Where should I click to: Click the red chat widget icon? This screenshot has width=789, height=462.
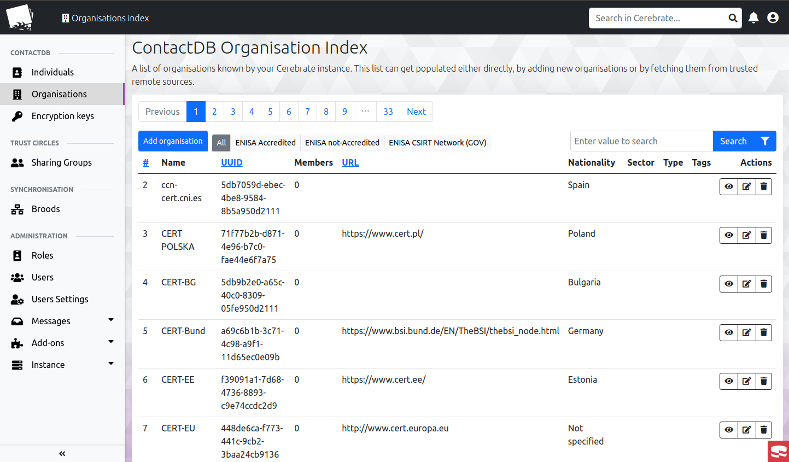pyautogui.click(x=778, y=452)
